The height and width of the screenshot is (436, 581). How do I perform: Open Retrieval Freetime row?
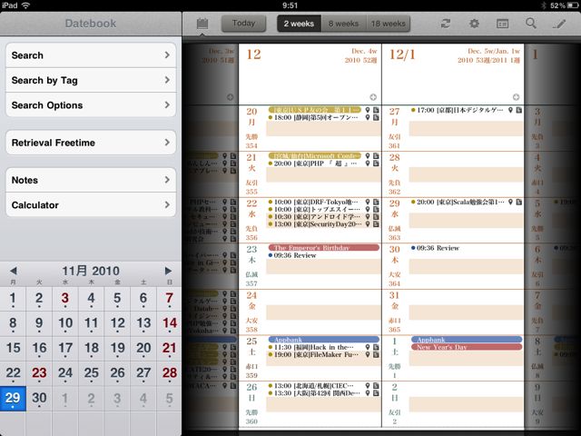pyautogui.click(x=91, y=143)
